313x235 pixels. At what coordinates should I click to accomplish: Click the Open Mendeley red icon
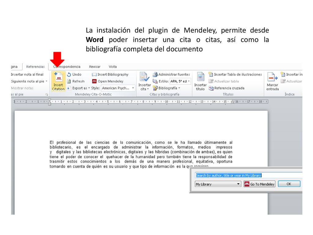[x=94, y=81]
